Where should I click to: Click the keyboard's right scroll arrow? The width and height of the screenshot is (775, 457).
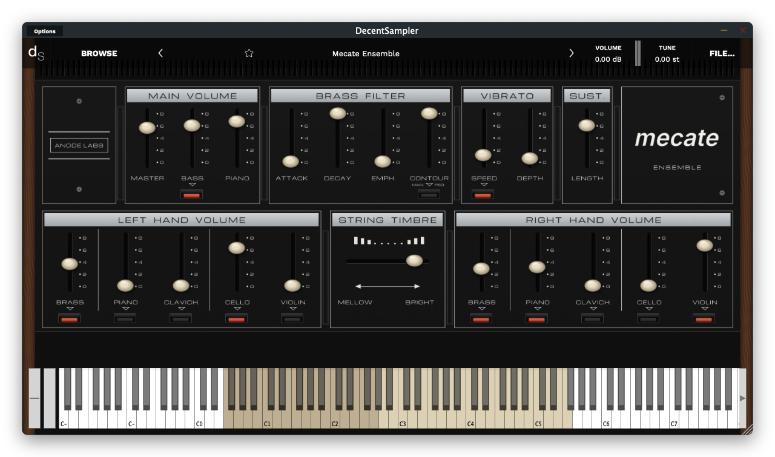click(742, 398)
